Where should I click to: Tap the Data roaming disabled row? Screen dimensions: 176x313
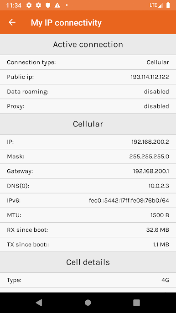(x=88, y=91)
